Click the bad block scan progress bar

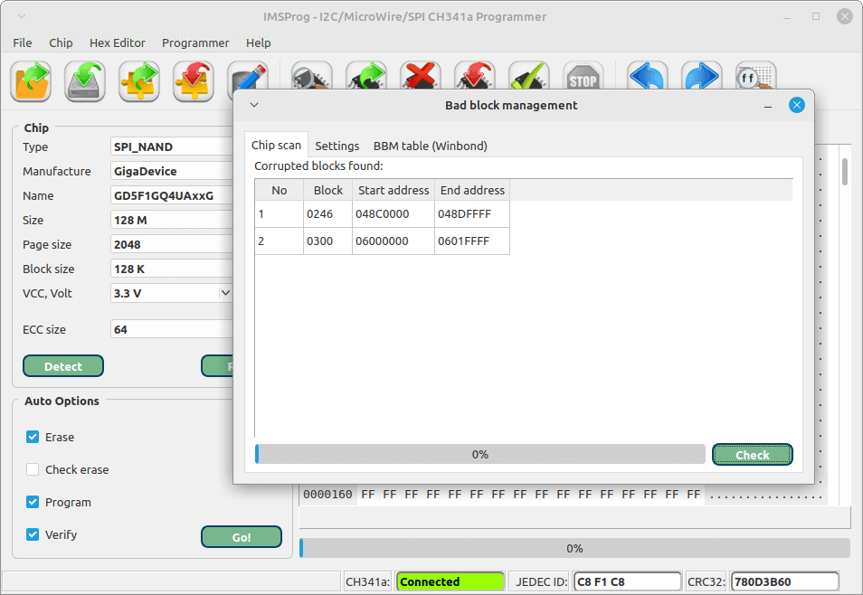(480, 455)
